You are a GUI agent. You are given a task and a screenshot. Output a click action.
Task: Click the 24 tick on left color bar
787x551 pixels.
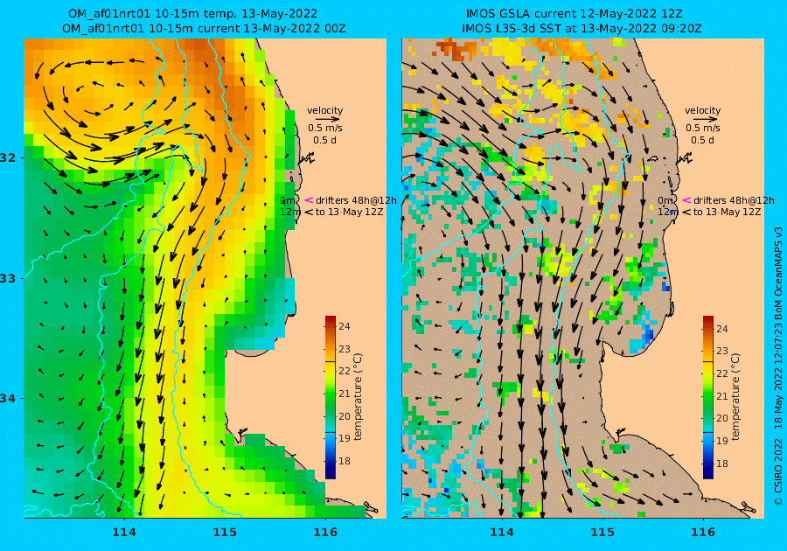coord(345,326)
